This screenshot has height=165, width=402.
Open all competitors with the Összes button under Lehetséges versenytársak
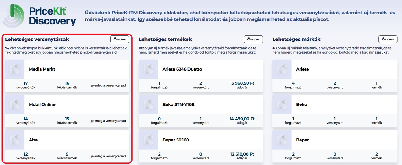pyautogui.click(x=120, y=39)
